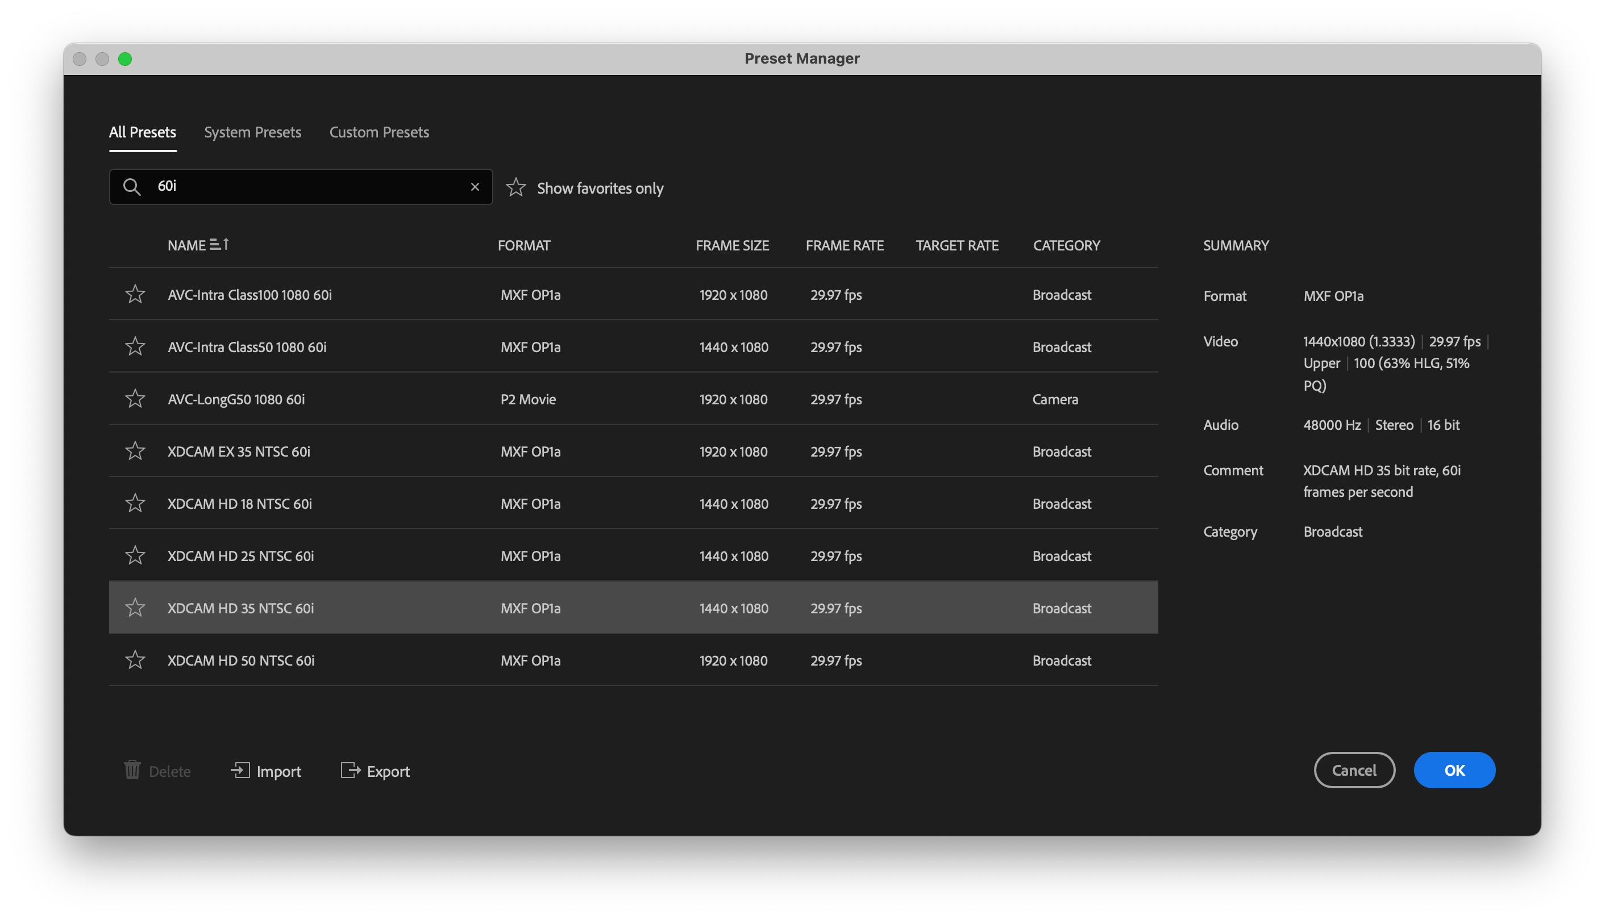
Task: Click the magnifying glass search icon
Action: point(131,187)
